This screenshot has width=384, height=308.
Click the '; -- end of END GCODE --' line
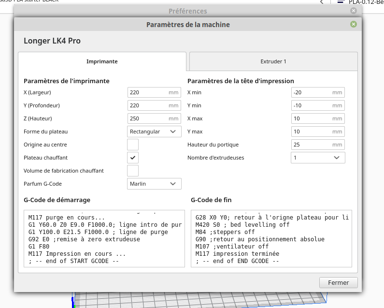237,261
